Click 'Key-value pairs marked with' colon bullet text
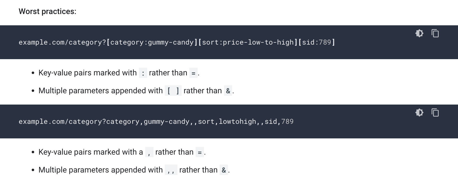The image size is (458, 186). tap(88, 73)
